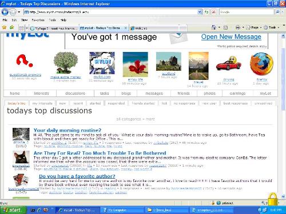The image size is (286, 214).
Task: Open the Home button dropdown arrow
Action: coord(219,27)
